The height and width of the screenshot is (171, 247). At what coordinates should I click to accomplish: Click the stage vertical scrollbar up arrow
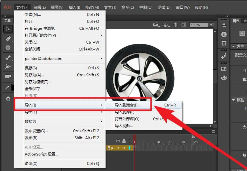(x=215, y=31)
